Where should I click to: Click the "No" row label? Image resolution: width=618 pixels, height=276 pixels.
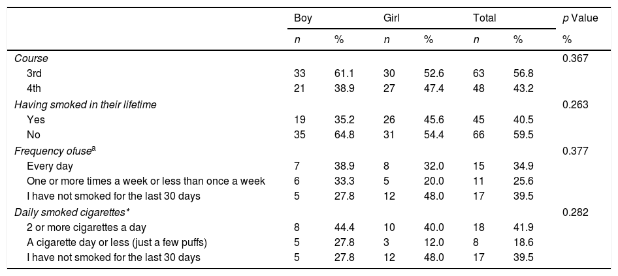pyautogui.click(x=34, y=135)
